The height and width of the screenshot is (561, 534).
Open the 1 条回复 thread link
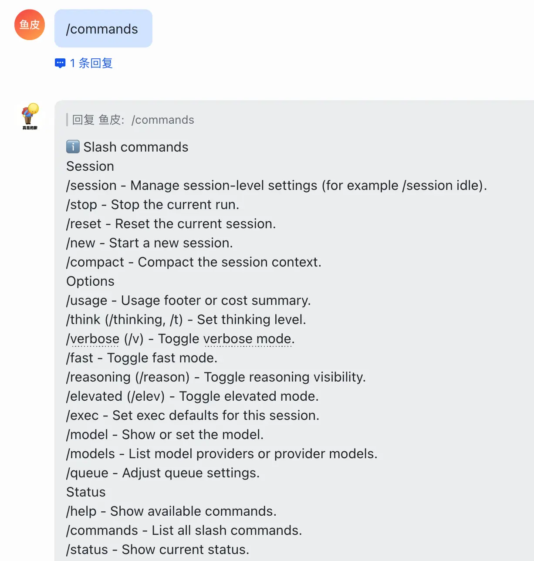click(91, 64)
